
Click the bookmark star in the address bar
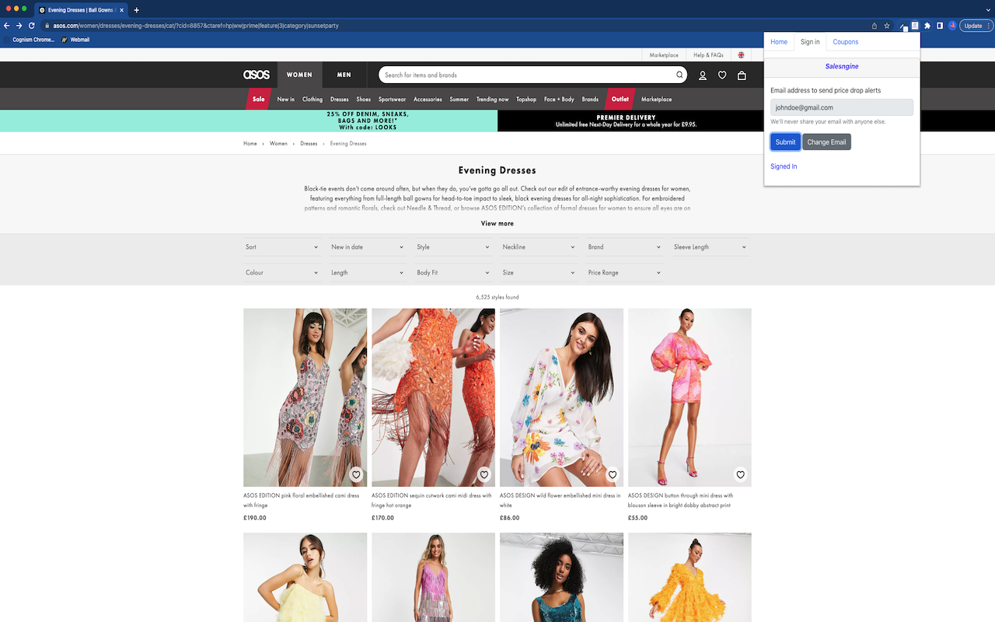point(886,25)
